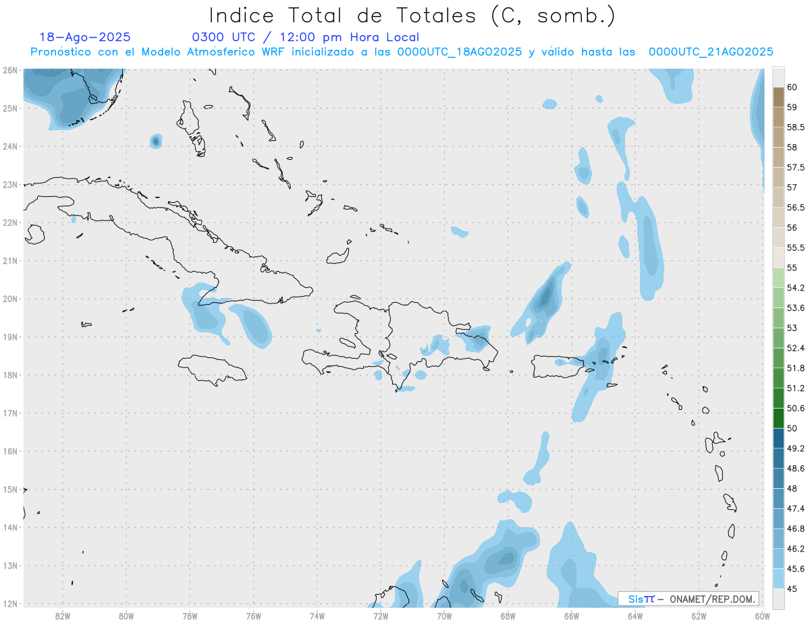Click the longitude label "80W"
Screen dimensions: 810x625
pos(126,616)
